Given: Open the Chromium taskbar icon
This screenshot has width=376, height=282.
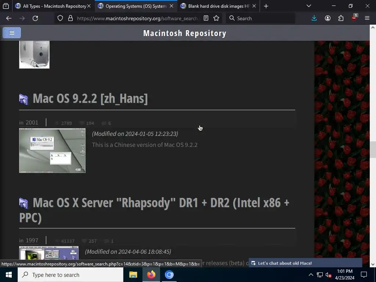Looking at the screenshot, I should coord(169,275).
